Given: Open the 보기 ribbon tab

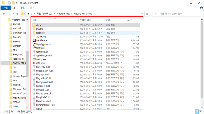Looking at the screenshot, I should (32, 8).
